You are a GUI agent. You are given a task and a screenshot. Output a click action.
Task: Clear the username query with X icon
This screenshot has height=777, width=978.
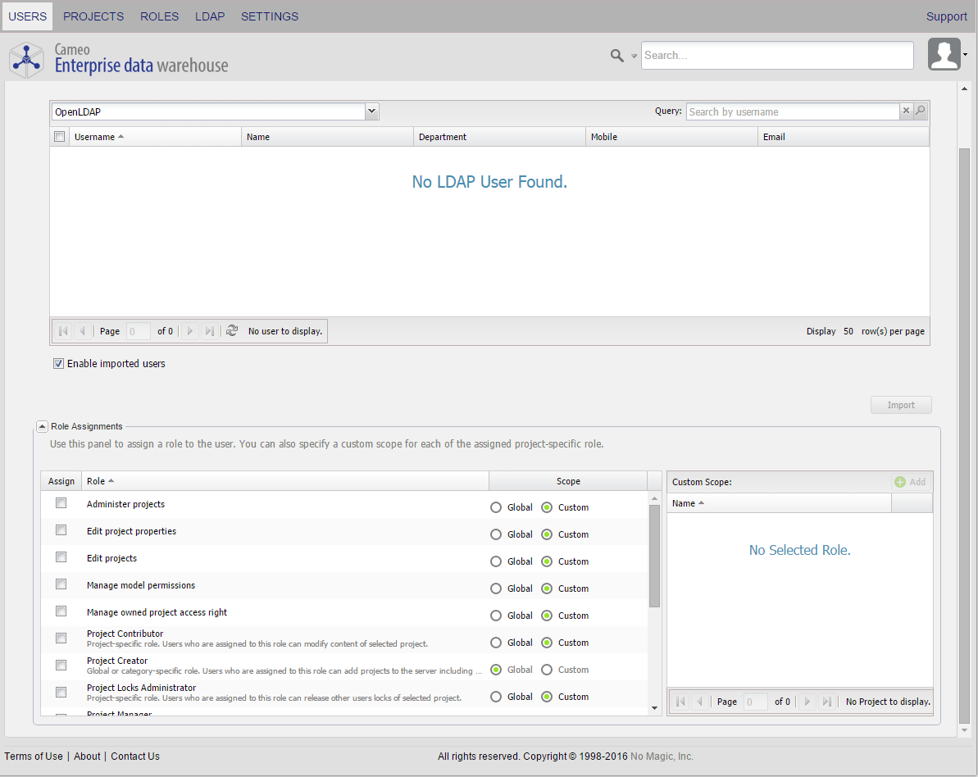pos(906,111)
